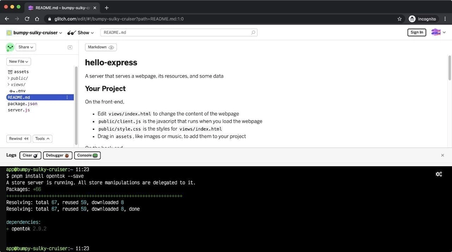The height and width of the screenshot is (252, 452).
Task: Click the README.md file search field
Action: [179, 33]
